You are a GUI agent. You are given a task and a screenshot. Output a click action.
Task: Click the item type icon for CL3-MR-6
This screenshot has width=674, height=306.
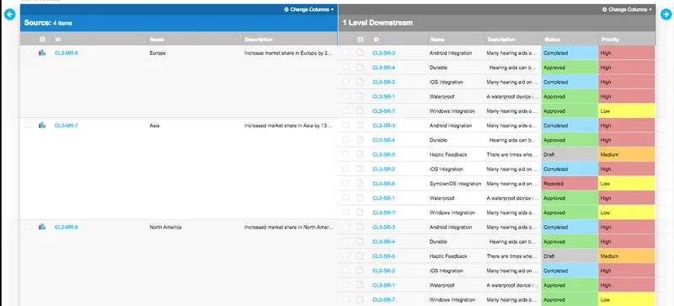(42, 52)
